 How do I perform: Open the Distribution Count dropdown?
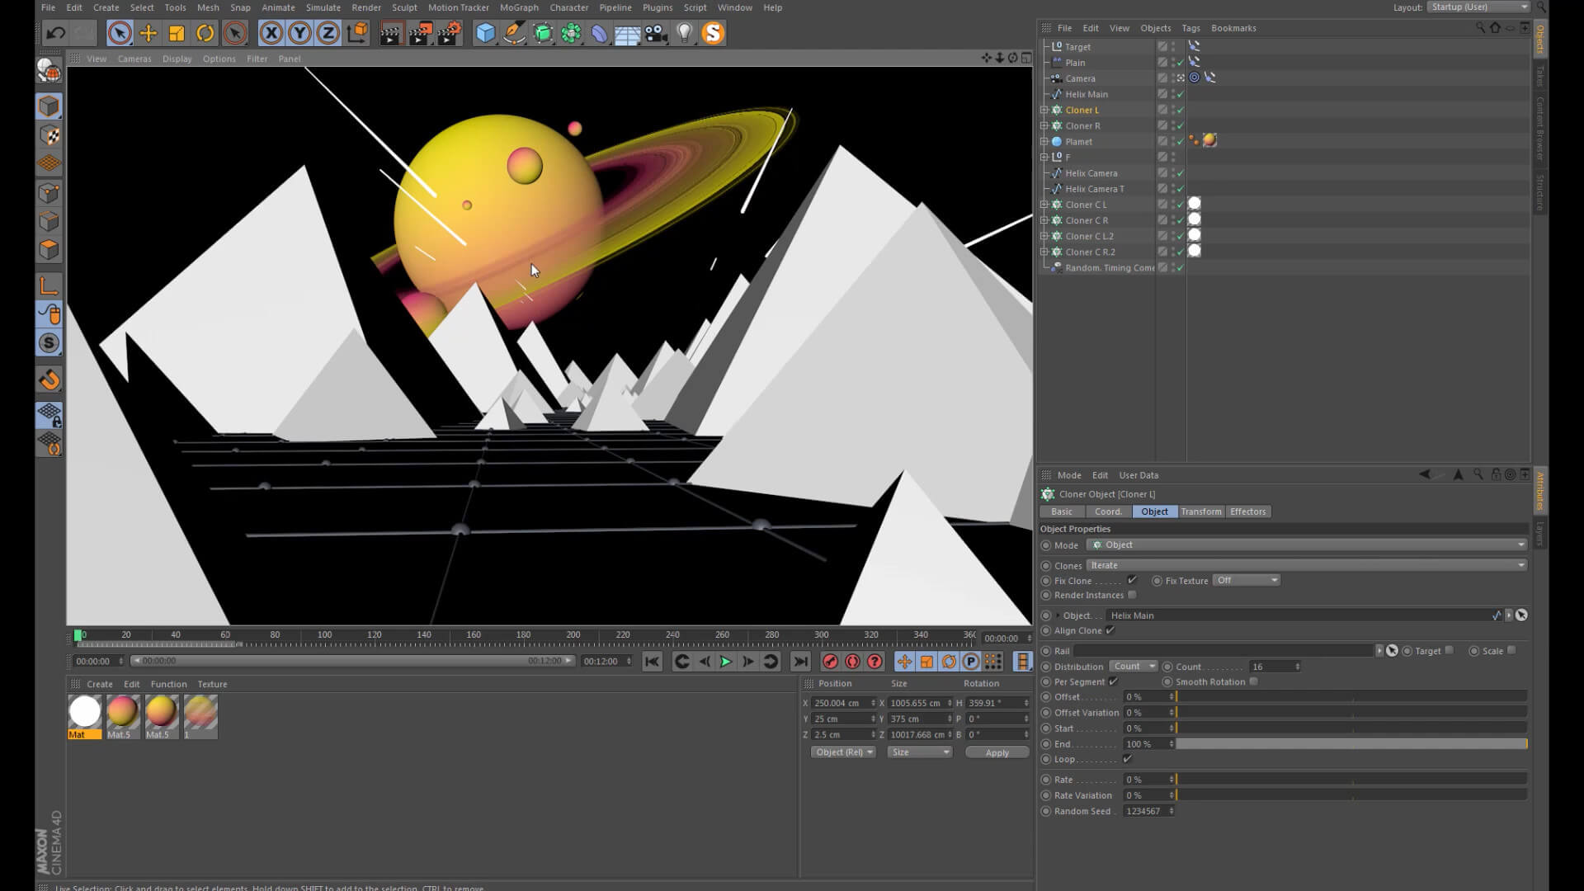(x=1134, y=667)
